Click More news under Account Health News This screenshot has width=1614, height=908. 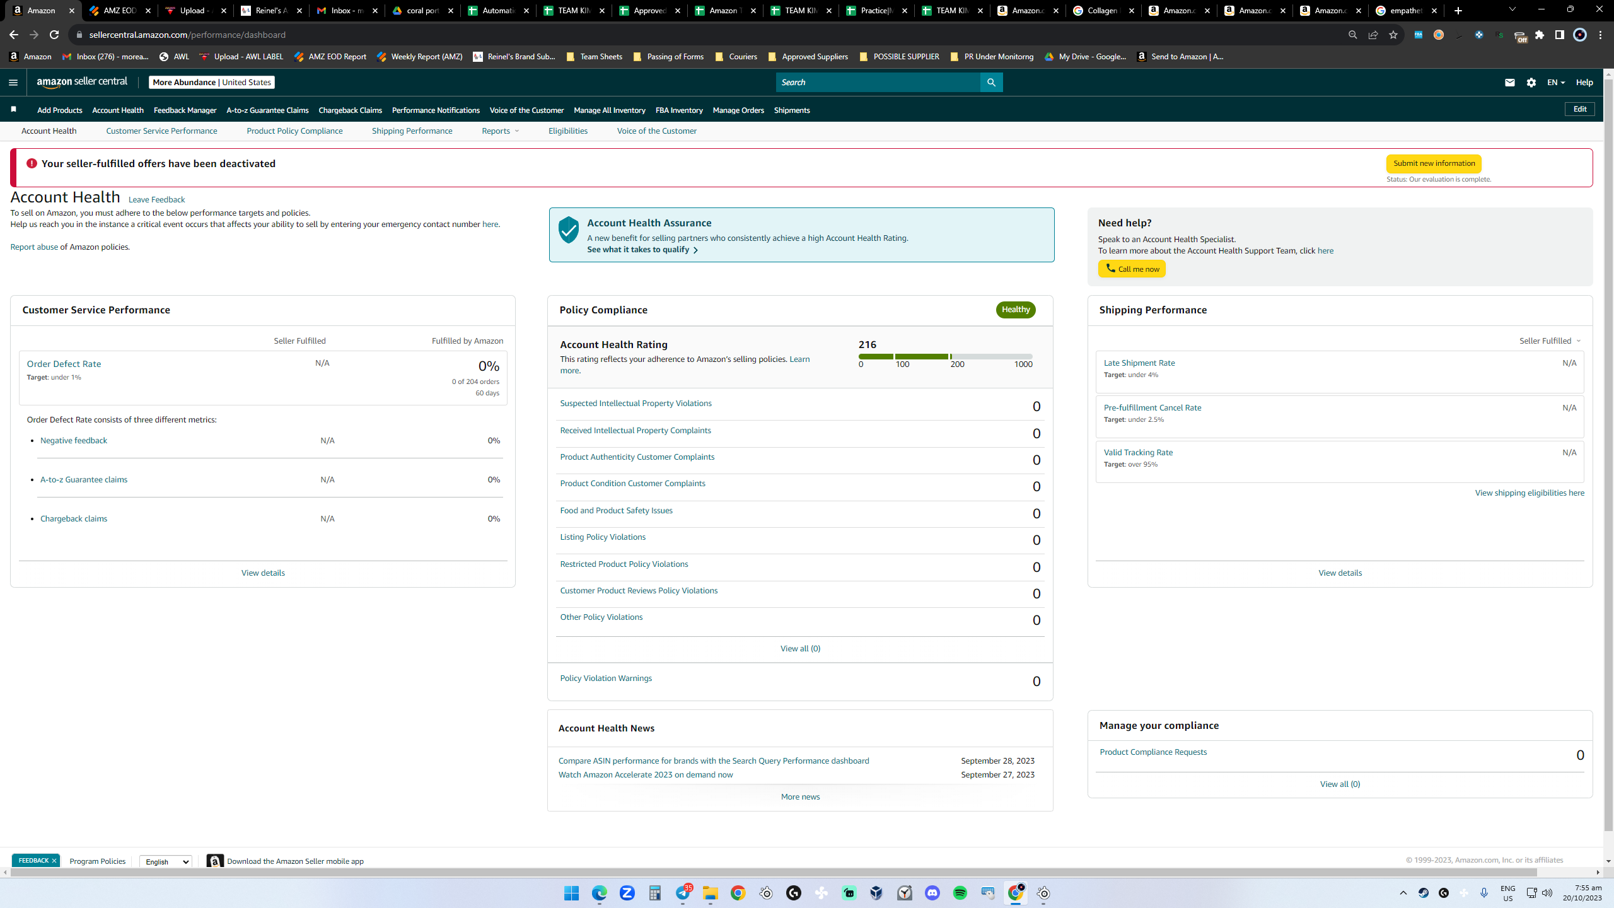tap(800, 797)
